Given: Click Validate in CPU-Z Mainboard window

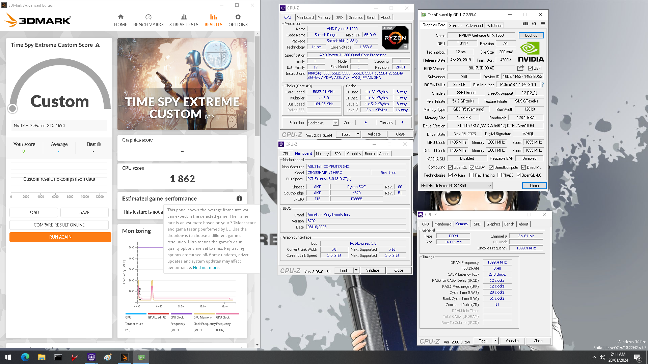Looking at the screenshot, I should pyautogui.click(x=373, y=270).
